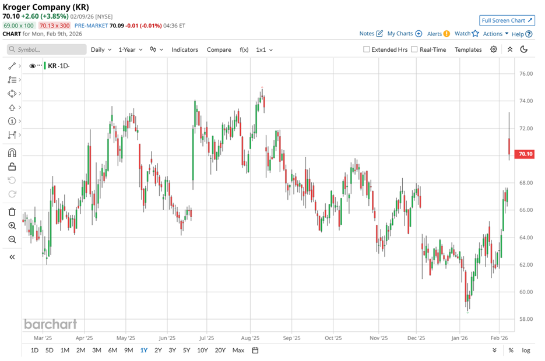Switch to dark mode with moon icon
545x361 pixels.
(x=523, y=49)
